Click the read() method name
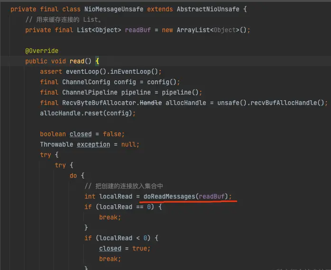The image size is (331, 270). coord(77,61)
